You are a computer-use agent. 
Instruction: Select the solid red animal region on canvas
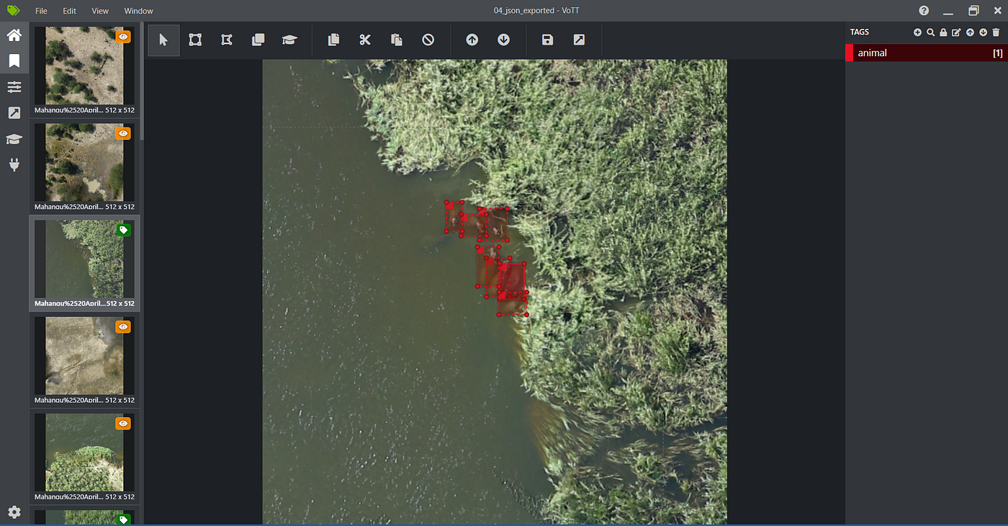[x=512, y=282]
